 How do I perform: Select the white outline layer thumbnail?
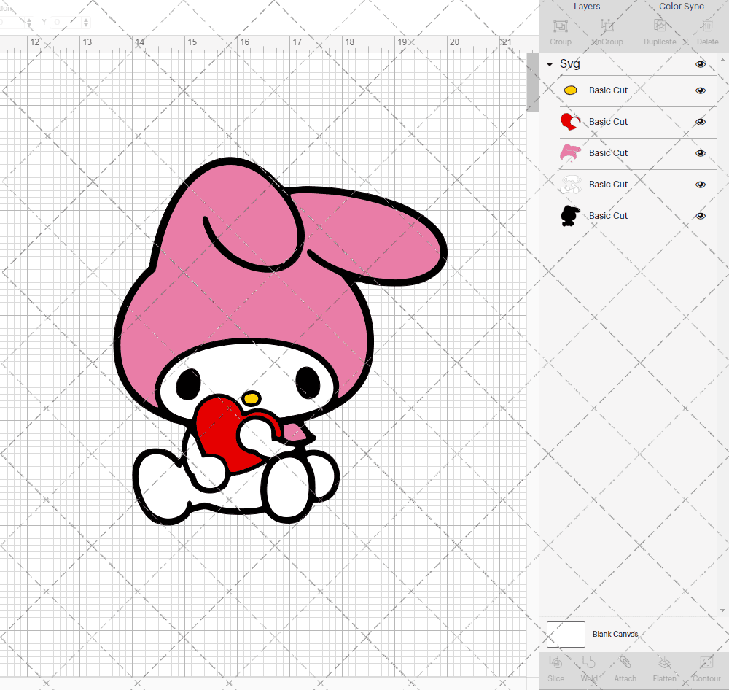point(571,185)
